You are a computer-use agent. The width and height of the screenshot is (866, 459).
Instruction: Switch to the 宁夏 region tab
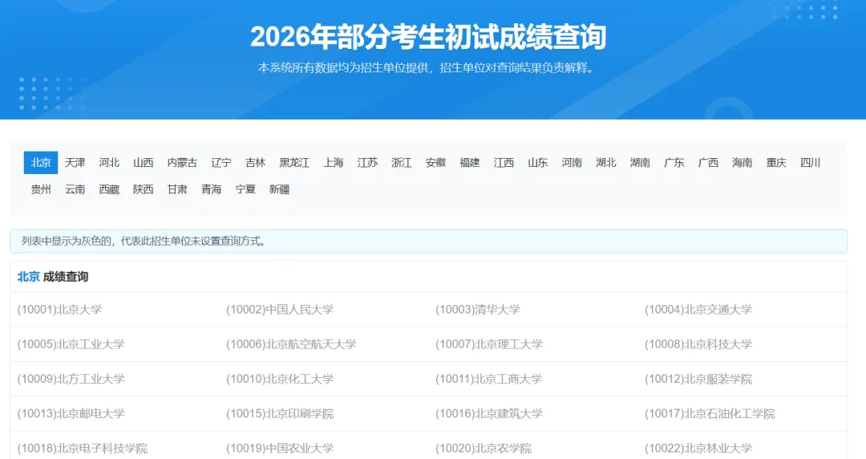click(x=245, y=189)
